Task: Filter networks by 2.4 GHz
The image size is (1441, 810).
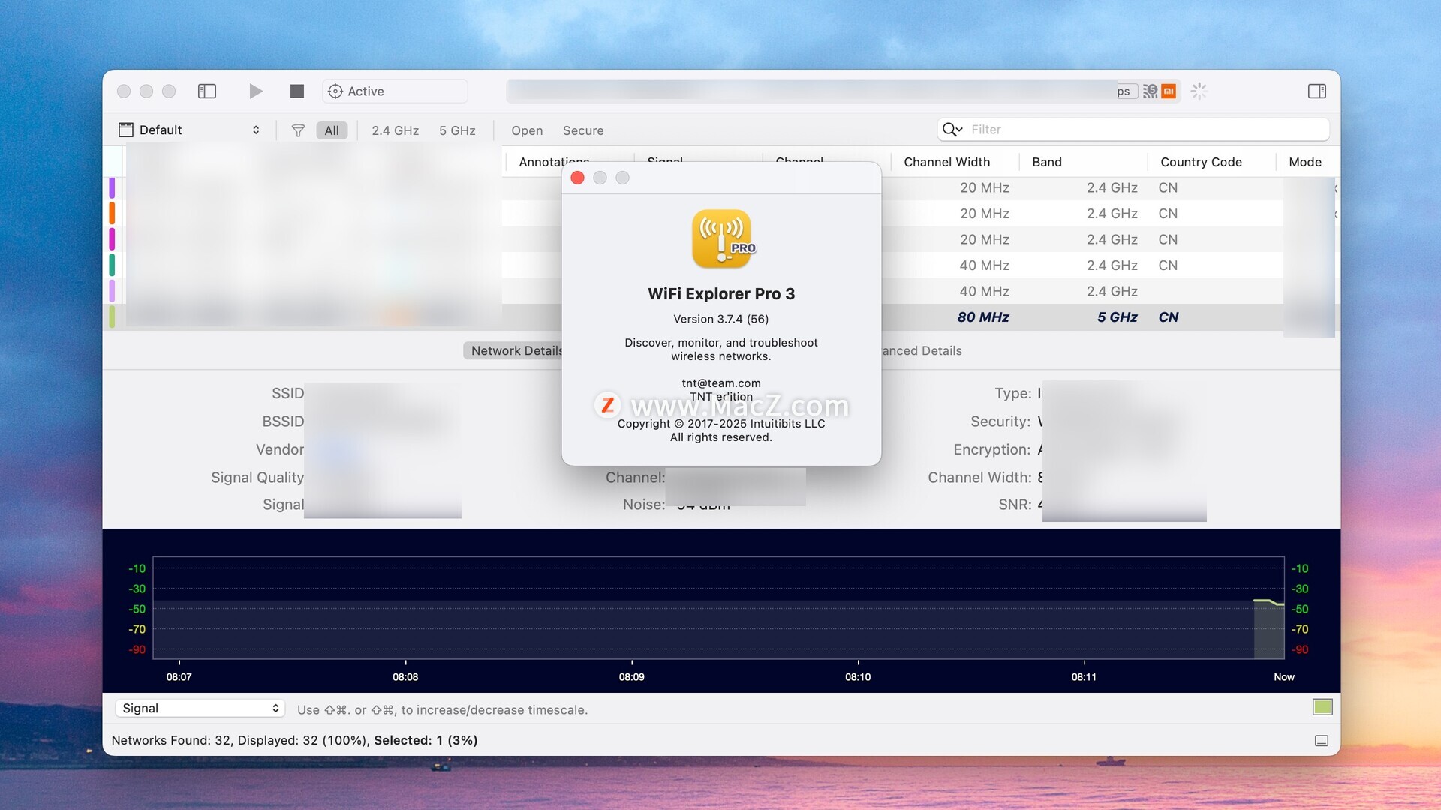Action: (396, 130)
